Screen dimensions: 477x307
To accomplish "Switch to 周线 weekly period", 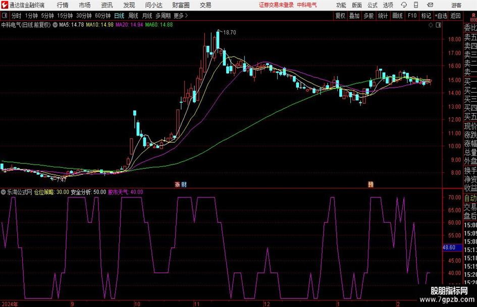I will tap(133, 16).
